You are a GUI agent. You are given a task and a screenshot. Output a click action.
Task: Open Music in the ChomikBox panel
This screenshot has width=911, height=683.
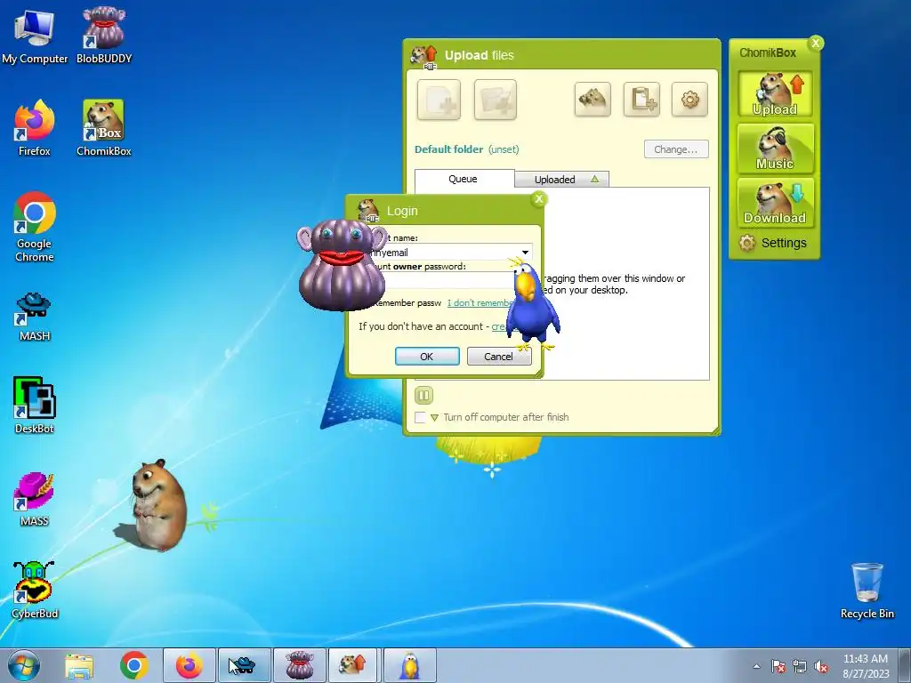tap(775, 149)
